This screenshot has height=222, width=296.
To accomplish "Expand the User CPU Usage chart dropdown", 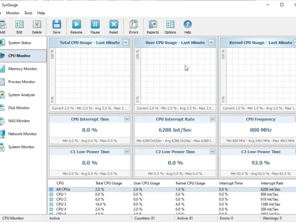I will tap(211, 43).
